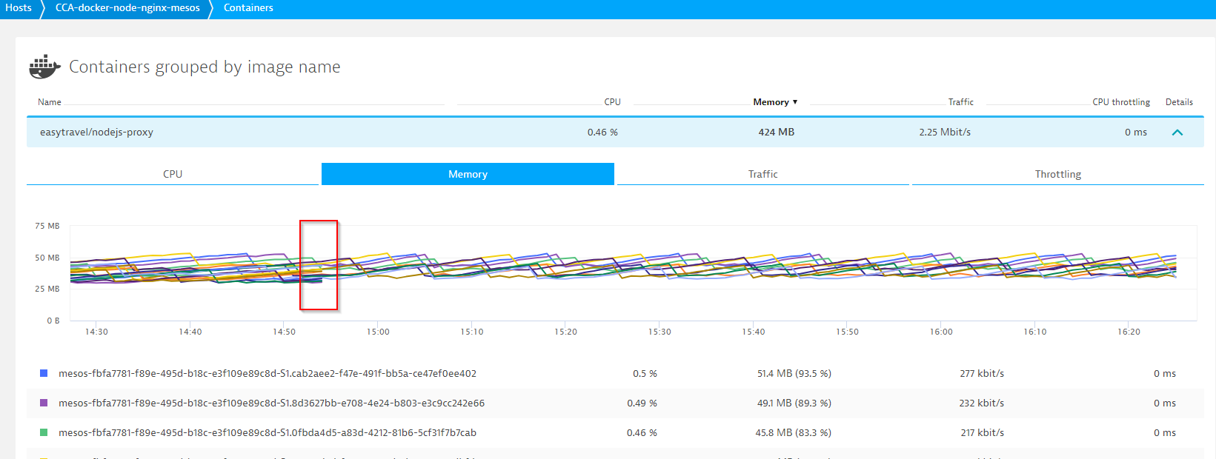
Task: Click the Containers breadcrumb item
Action: [248, 8]
